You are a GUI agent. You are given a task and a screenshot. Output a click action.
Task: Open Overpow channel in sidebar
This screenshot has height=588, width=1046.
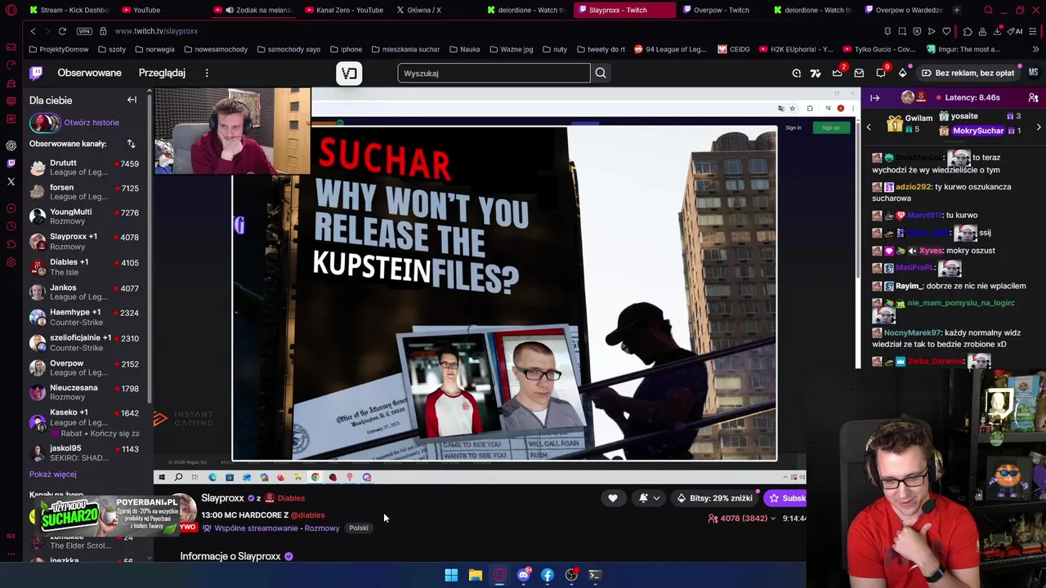(x=84, y=367)
